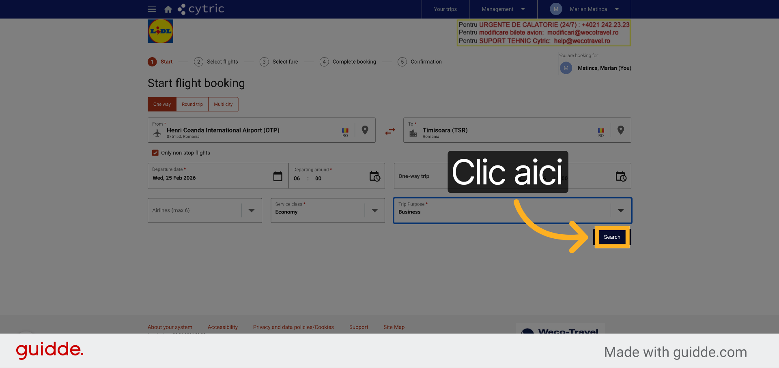Image resolution: width=779 pixels, height=368 pixels.
Task: Go to the home icon
Action: tap(168, 9)
